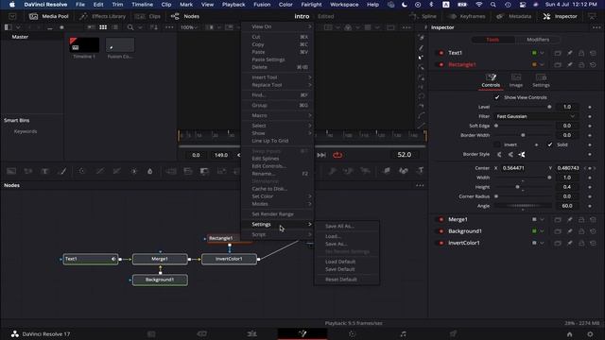The height and width of the screenshot is (340, 605).
Task: Open project manager home icon
Action: coord(569,334)
